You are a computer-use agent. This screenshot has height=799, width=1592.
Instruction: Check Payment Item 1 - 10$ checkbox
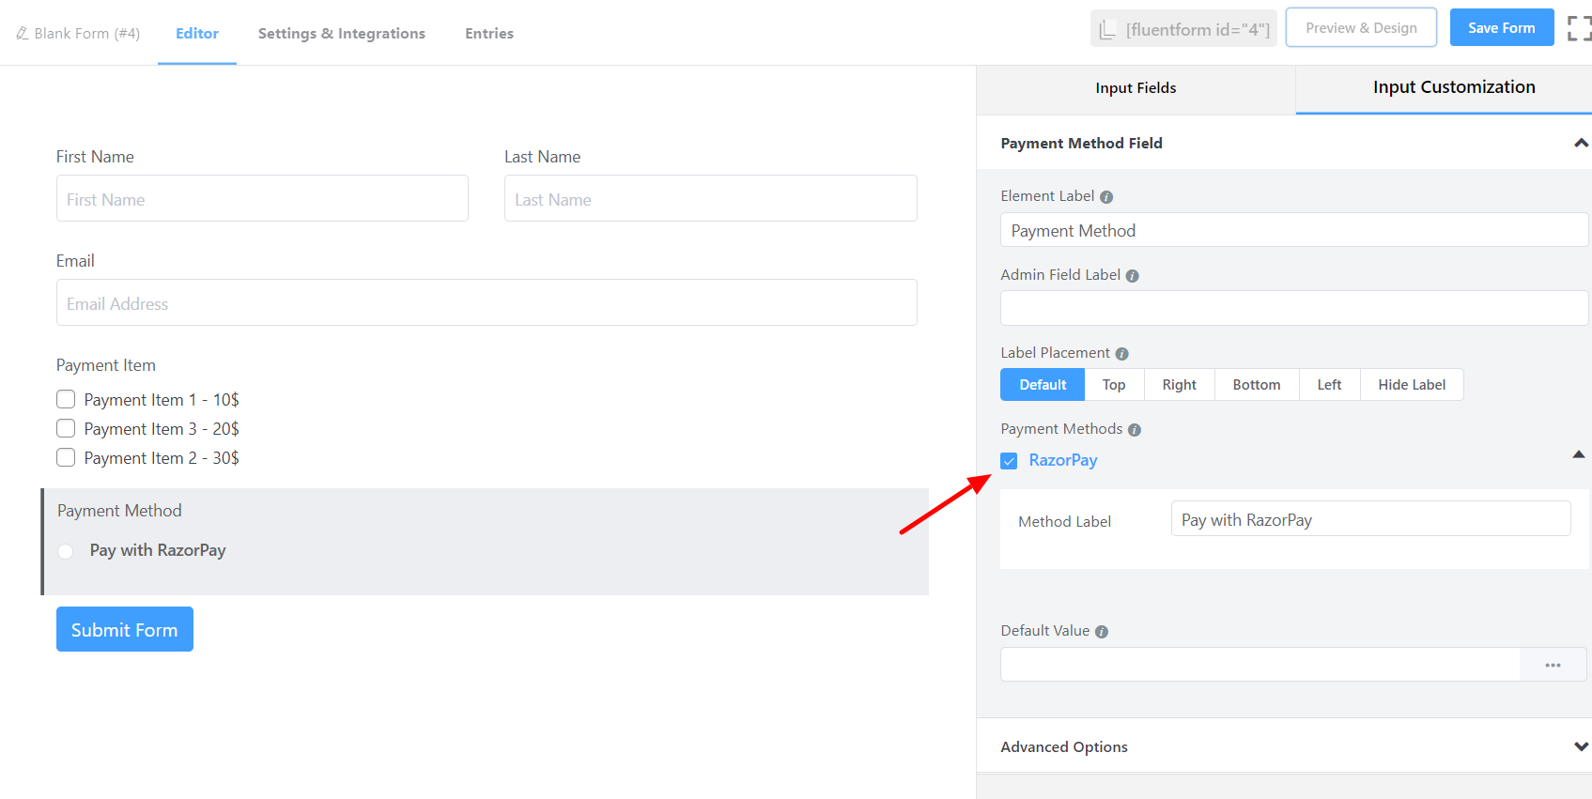pyautogui.click(x=66, y=399)
